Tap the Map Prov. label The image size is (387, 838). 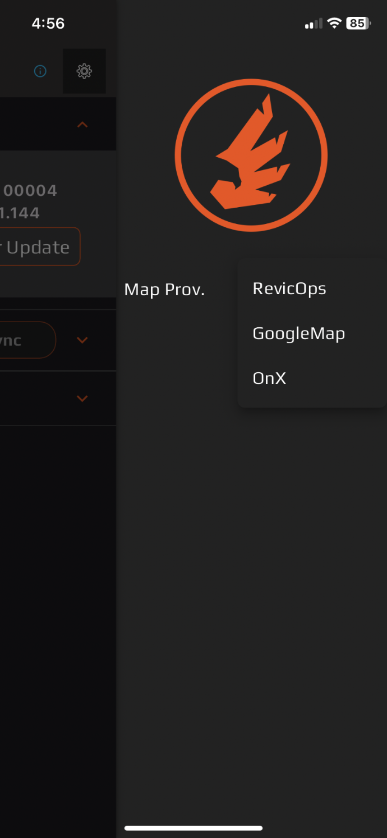(164, 290)
